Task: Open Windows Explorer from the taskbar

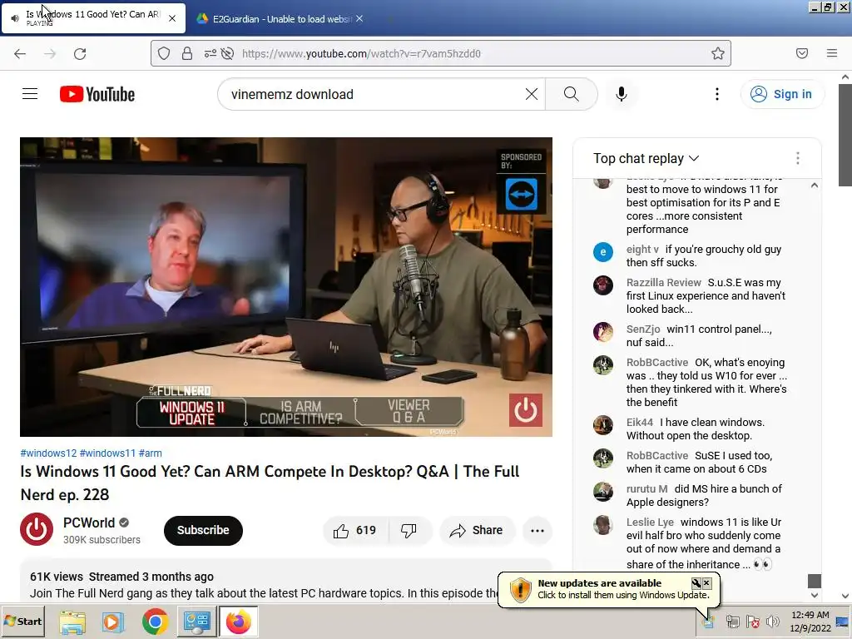Action: [72, 622]
